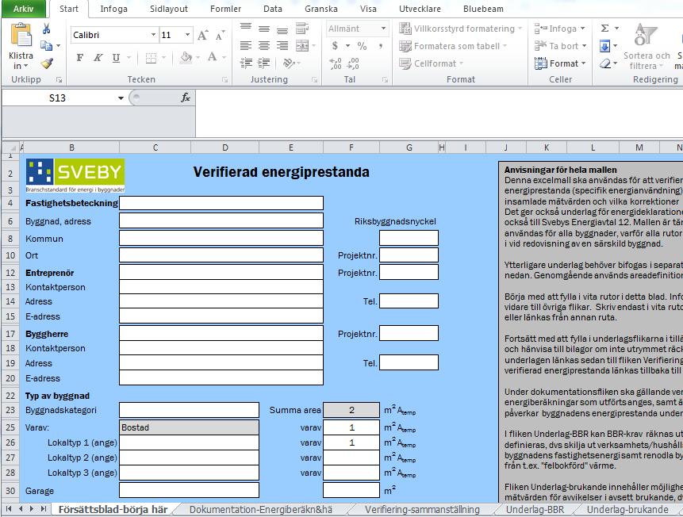
Task: Click the Klistra in (paste) clipboard icon
Action: point(21,35)
